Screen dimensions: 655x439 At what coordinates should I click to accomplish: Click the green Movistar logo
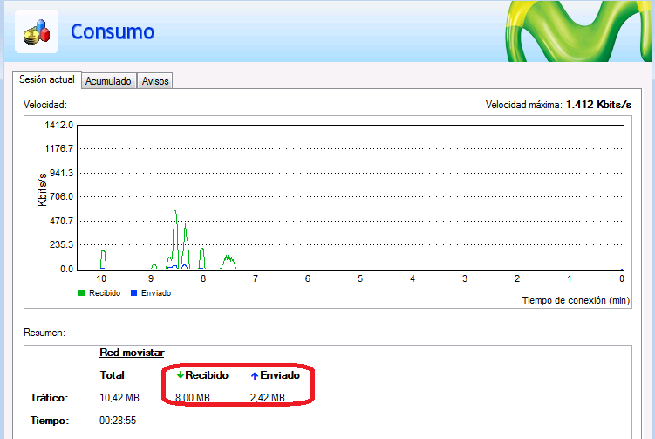click(x=580, y=31)
